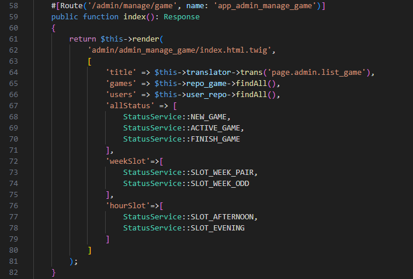
Task: Click the 'app_admin_manage_game' route name string
Action: click(265, 5)
